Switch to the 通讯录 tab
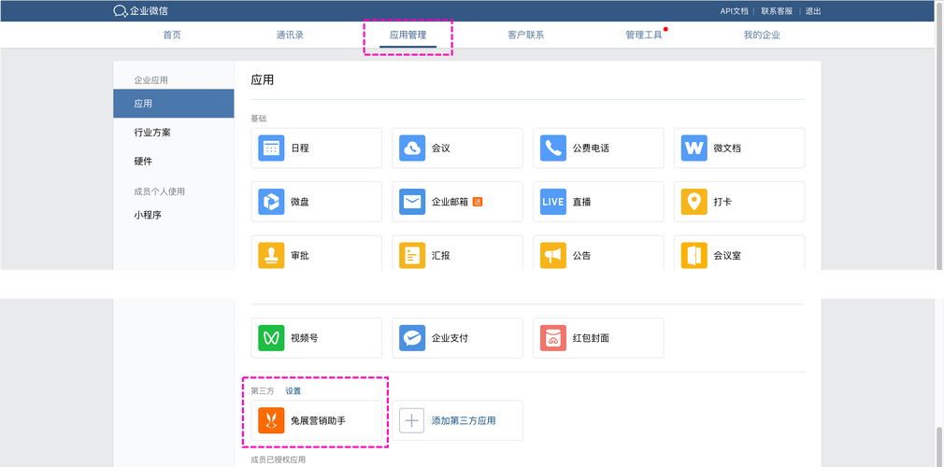 (x=290, y=35)
